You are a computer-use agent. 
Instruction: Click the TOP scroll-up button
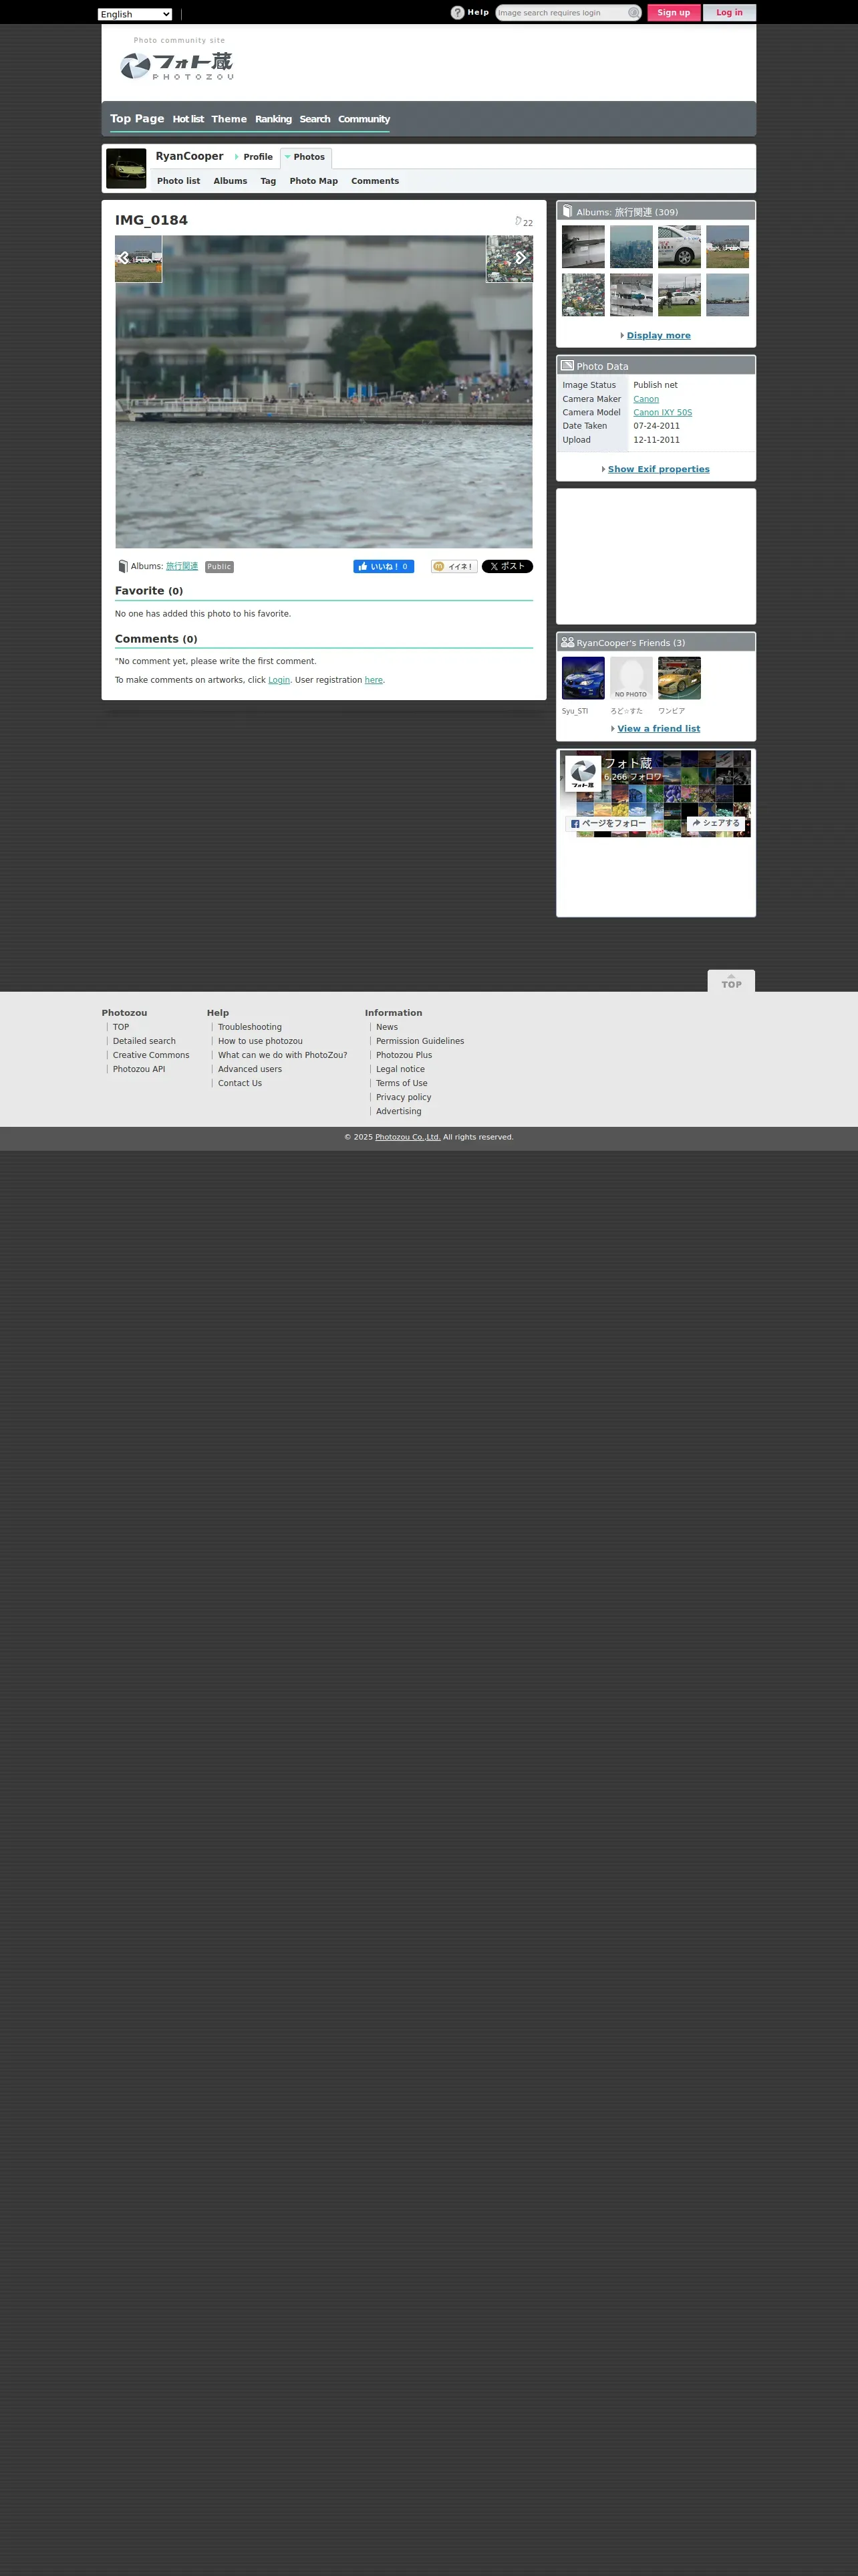point(731,981)
